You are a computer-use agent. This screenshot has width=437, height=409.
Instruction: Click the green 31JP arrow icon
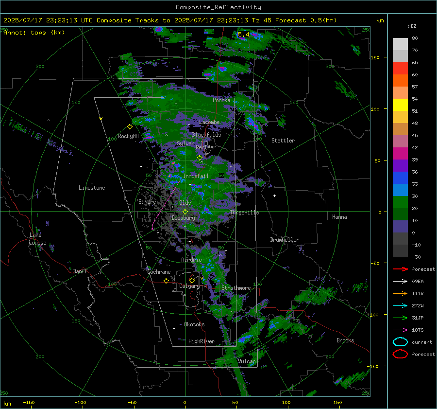point(400,318)
